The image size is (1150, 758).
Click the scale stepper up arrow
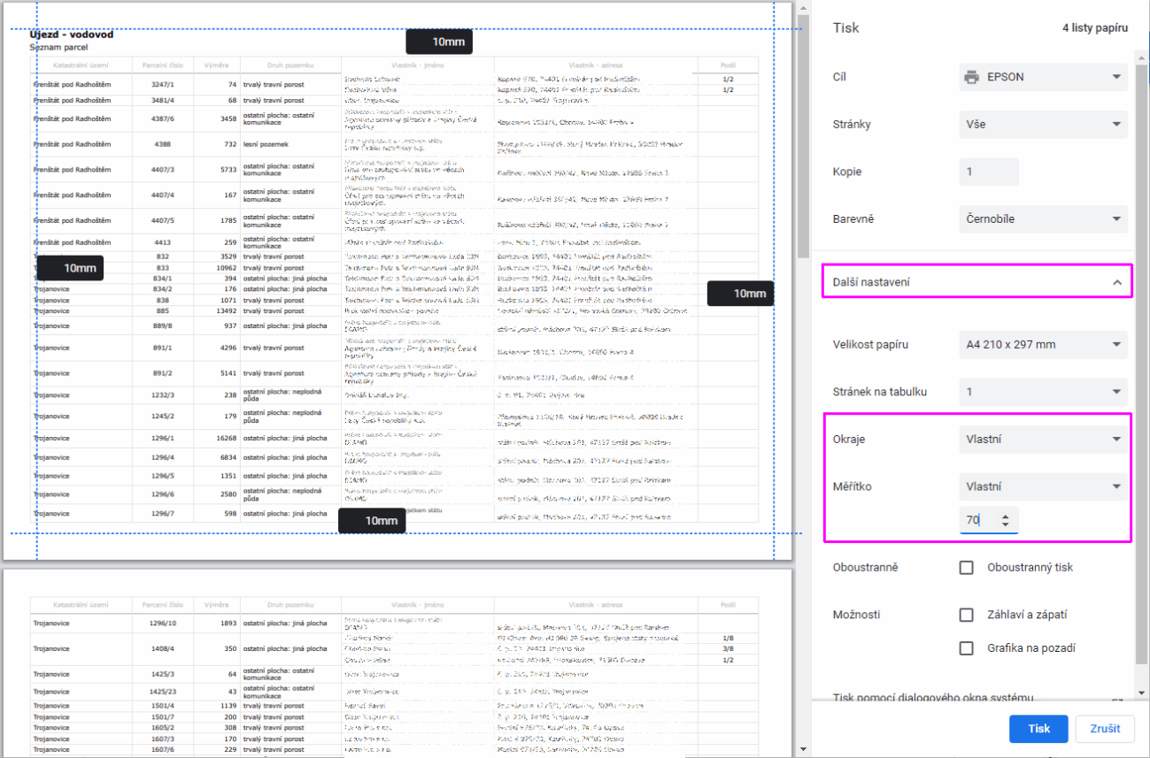tap(1005, 517)
